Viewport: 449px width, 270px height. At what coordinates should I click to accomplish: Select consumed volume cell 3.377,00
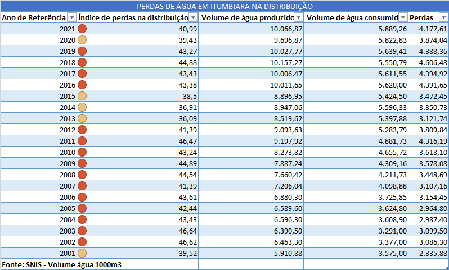point(356,242)
